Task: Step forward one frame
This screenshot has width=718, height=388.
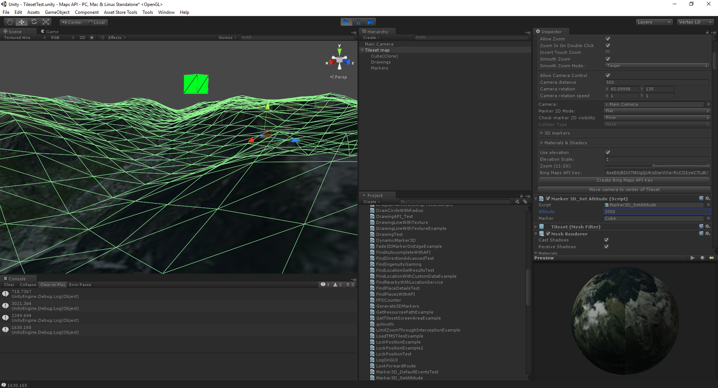Action: point(370,22)
